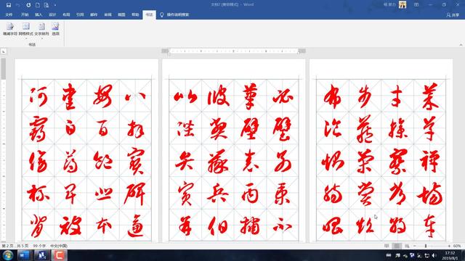Image resolution: width=465 pixels, height=261 pixels.
Task: Click the calligraphy character 八 on first page
Action: [x=135, y=96]
